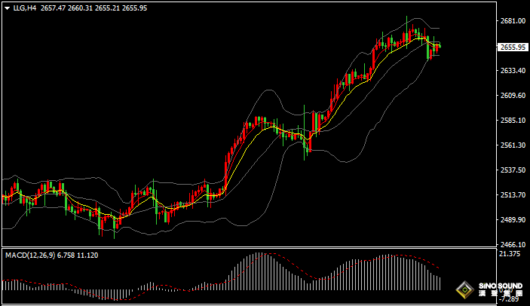Open the chart dropdown triangle beside LLG,H4

(x=7, y=8)
